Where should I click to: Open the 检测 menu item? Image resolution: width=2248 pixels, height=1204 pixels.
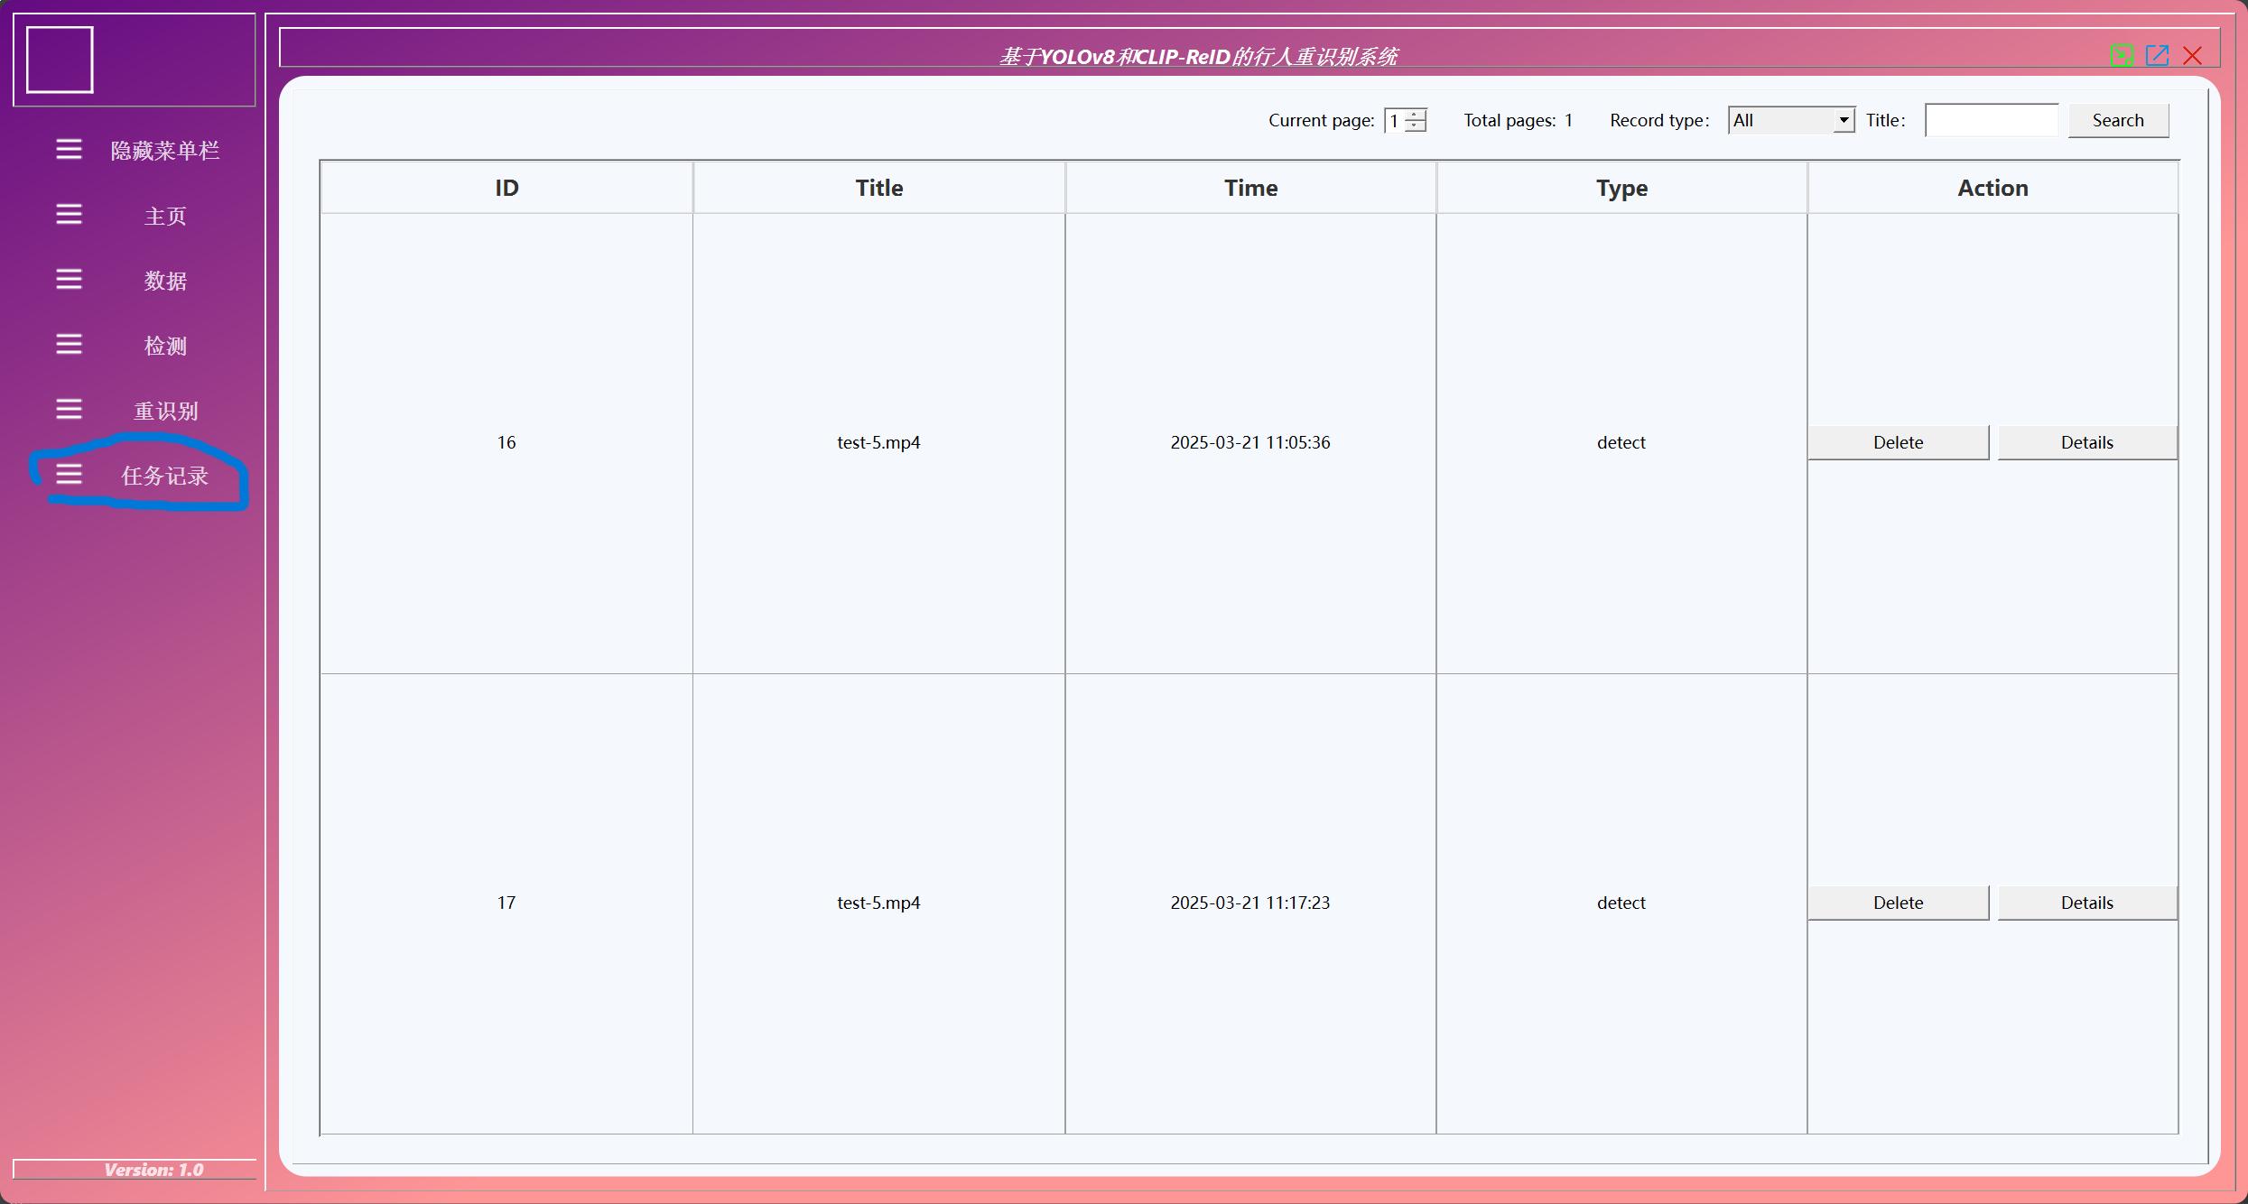point(165,346)
